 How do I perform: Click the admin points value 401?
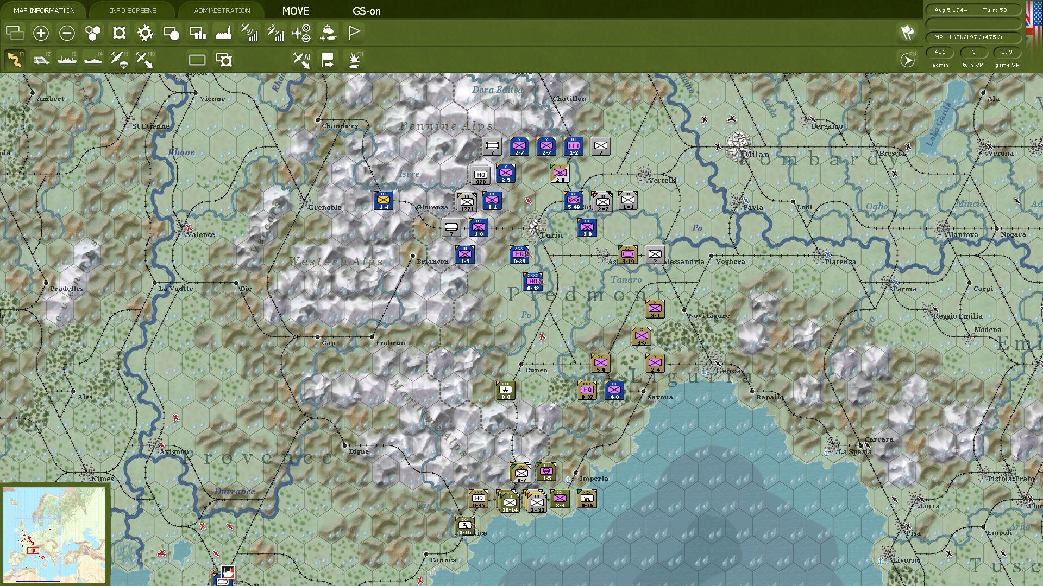pyautogui.click(x=939, y=53)
